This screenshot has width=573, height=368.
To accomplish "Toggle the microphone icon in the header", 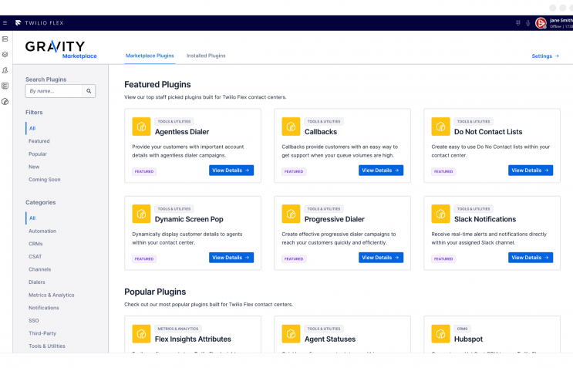I will [528, 23].
